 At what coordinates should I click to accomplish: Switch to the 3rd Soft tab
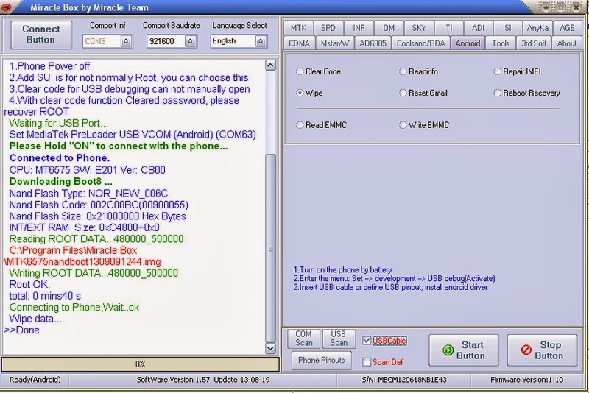(534, 43)
